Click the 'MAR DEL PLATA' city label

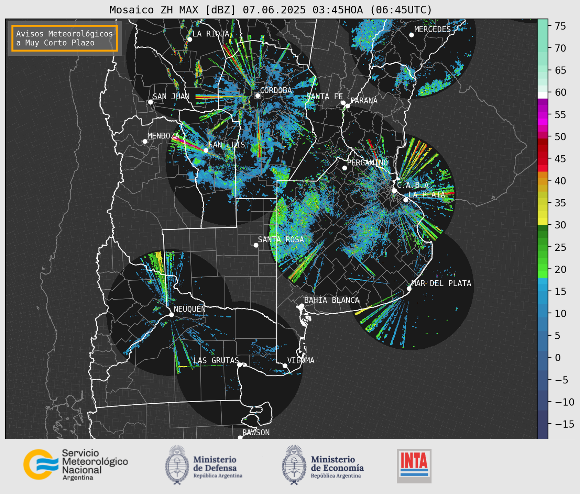point(441,283)
